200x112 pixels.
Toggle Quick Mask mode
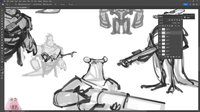point(2,76)
